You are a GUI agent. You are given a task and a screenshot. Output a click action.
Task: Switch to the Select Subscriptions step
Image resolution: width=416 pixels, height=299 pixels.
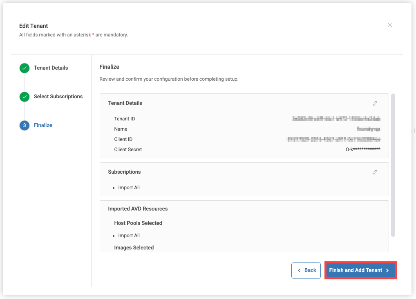[58, 96]
